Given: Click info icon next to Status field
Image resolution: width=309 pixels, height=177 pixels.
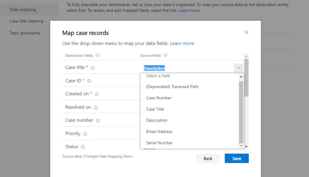Looking at the screenshot, I should [83, 147].
